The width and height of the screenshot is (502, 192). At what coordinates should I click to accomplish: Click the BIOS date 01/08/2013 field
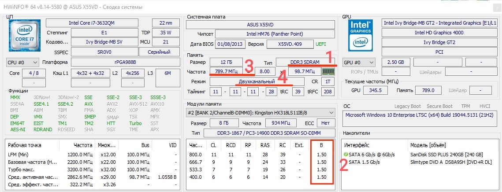tap(230, 44)
